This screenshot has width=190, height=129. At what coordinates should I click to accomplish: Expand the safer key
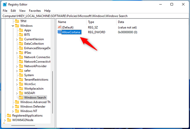coord(17,71)
